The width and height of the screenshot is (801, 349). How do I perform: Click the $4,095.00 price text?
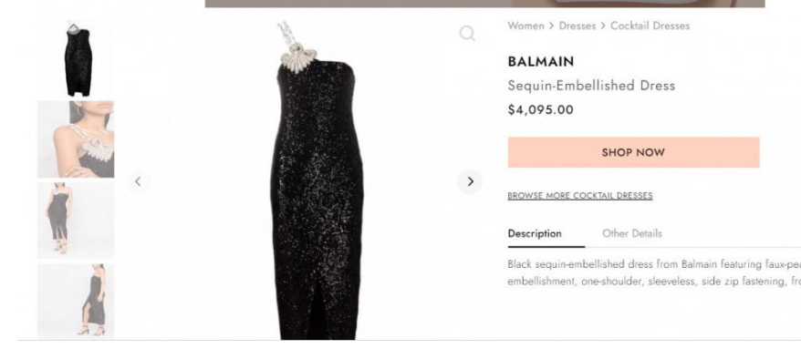click(x=540, y=109)
